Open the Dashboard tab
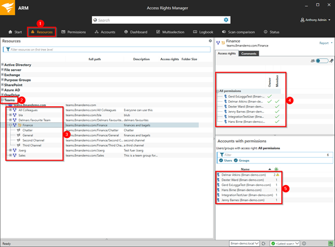This screenshot has width=335, height=247. pyautogui.click(x=136, y=32)
